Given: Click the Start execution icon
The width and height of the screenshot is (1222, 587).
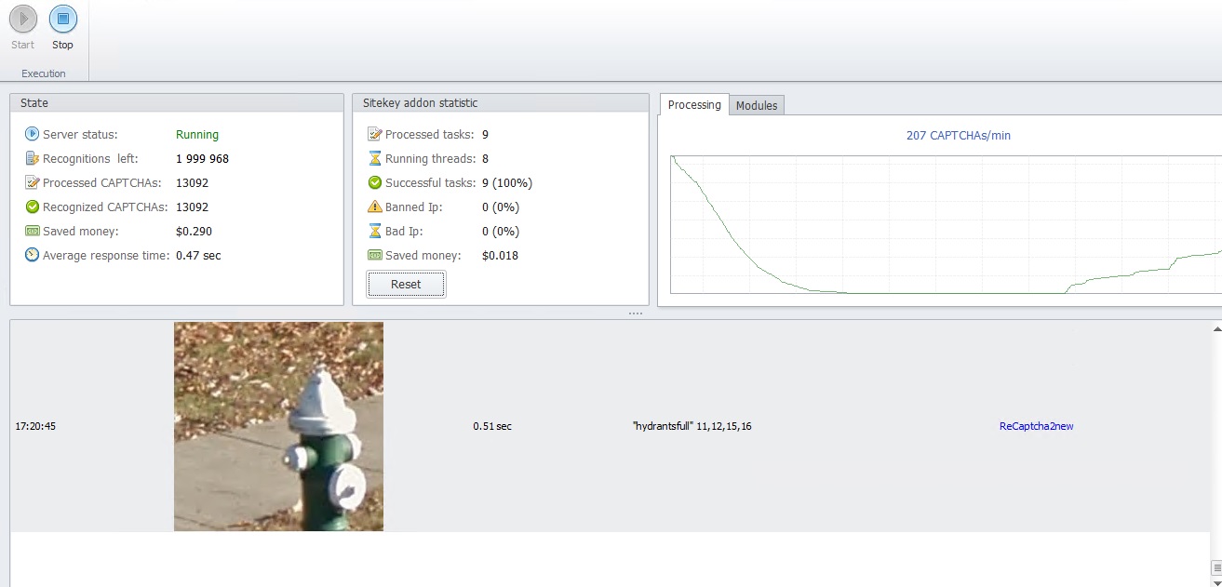Looking at the screenshot, I should click(x=23, y=19).
